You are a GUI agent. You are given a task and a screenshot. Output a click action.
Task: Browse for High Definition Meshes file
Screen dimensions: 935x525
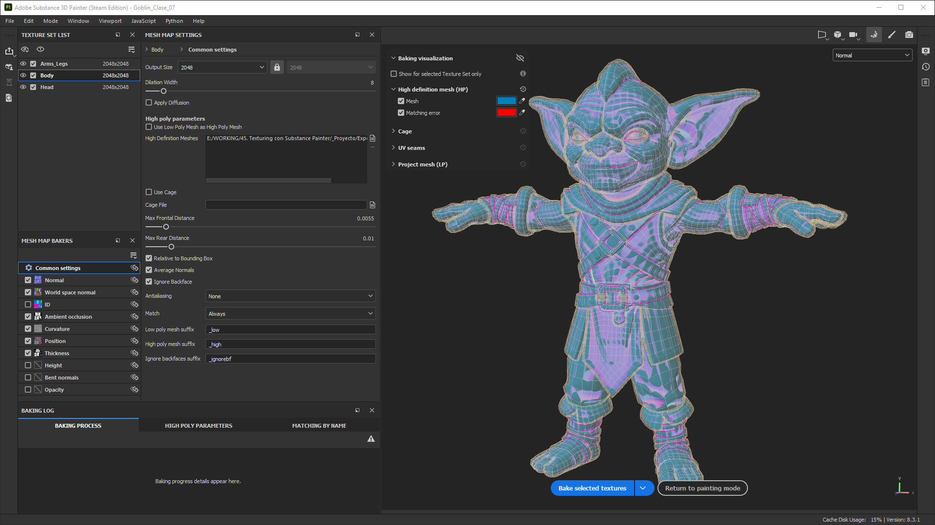(373, 139)
